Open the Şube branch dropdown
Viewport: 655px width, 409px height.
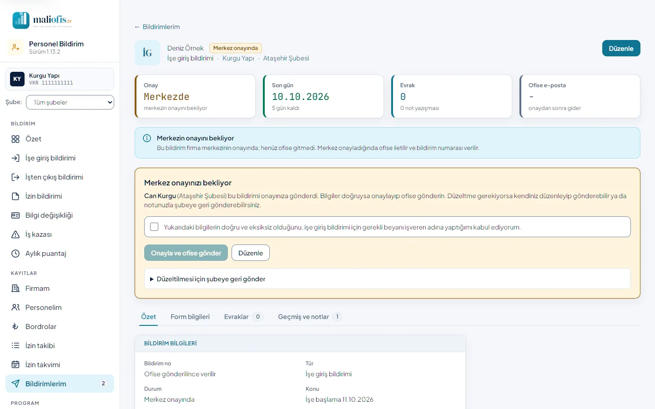[x=70, y=102]
